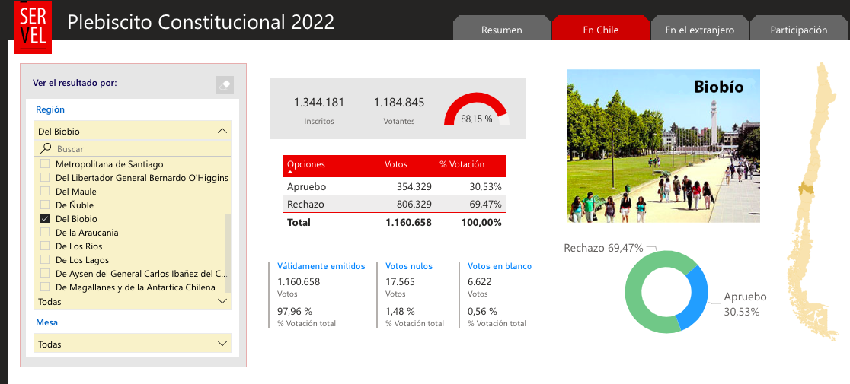The width and height of the screenshot is (850, 384).
Task: Clear filters with the eraser icon
Action: [x=225, y=85]
